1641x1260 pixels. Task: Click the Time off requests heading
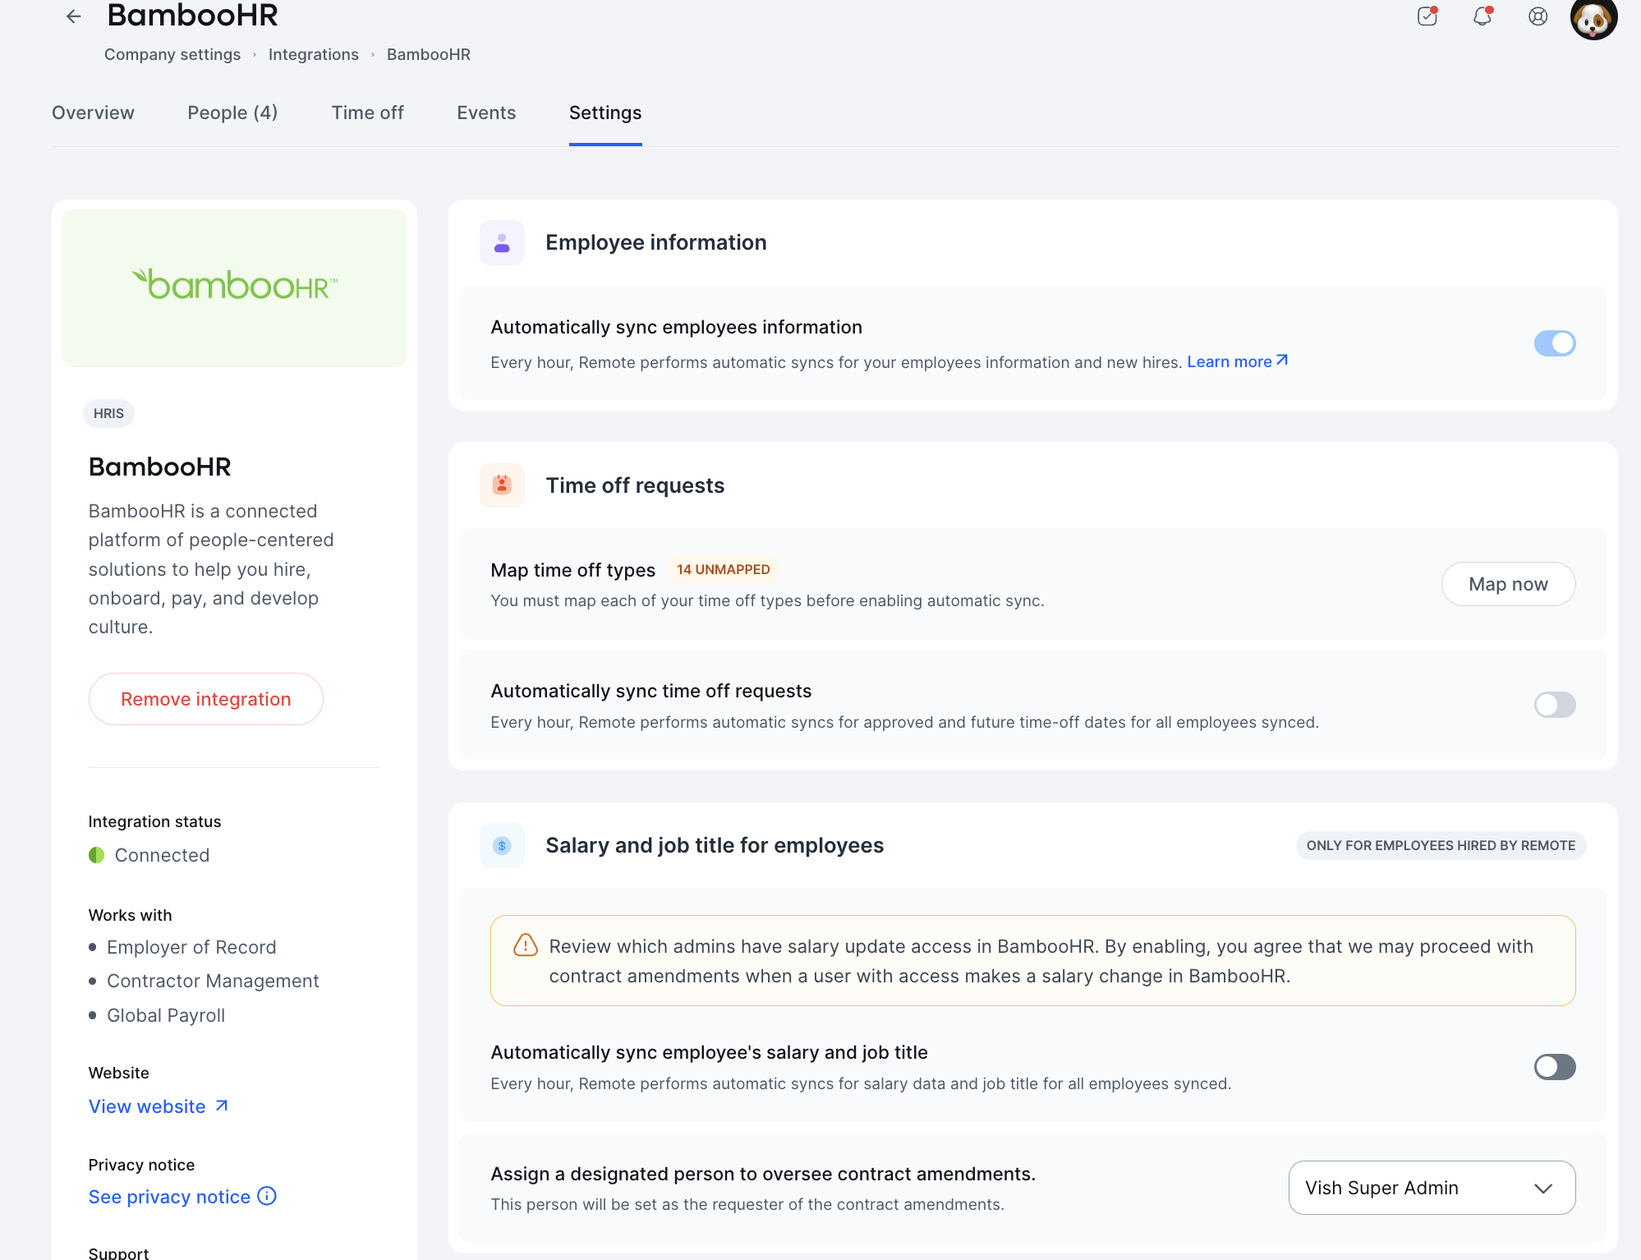635,485
